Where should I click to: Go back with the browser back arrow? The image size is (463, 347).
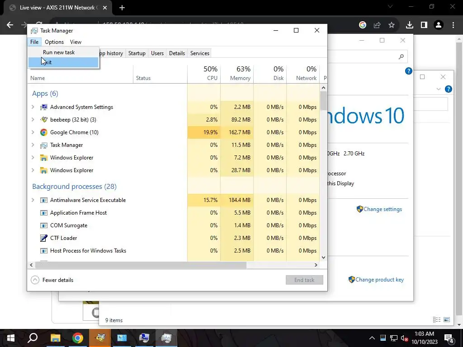[x=10, y=25]
